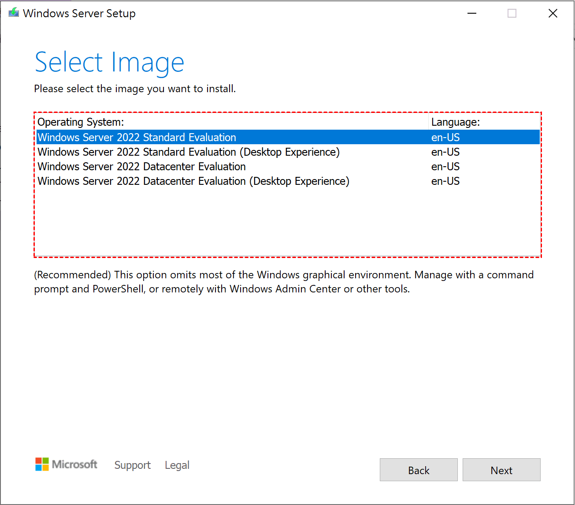Go Back to previous setup page
Viewport: 575px width, 505px height.
(x=418, y=470)
